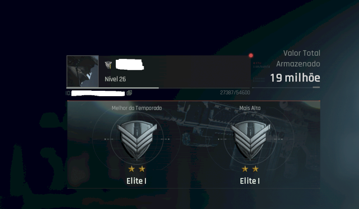The width and height of the screenshot is (359, 209).
Task: Click the Nível 26 level label
Action: [x=115, y=79]
